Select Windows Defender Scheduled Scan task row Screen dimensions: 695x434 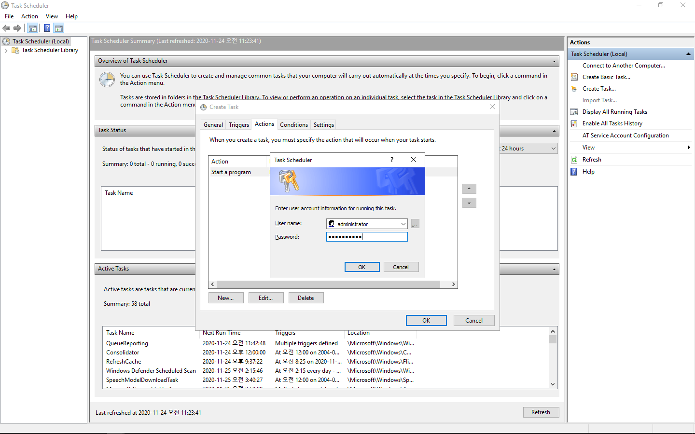point(261,371)
